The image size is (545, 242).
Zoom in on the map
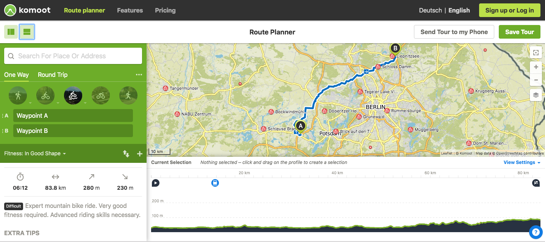pos(536,67)
